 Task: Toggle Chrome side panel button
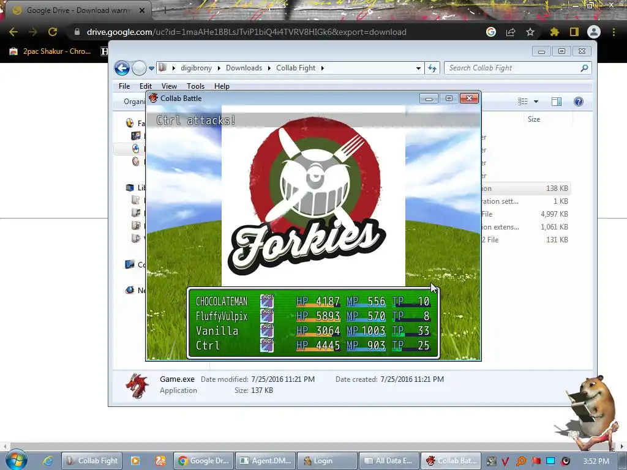[x=574, y=32]
